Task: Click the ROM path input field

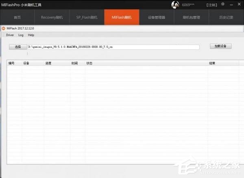Action: (x=113, y=47)
